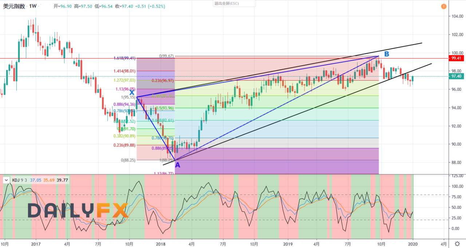Select the point X label on the chart
The height and width of the screenshot is (248, 466).
(132, 93)
